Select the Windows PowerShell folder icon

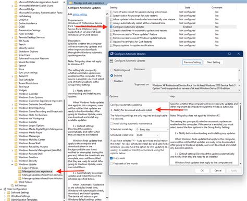pyautogui.click(x=16, y=143)
